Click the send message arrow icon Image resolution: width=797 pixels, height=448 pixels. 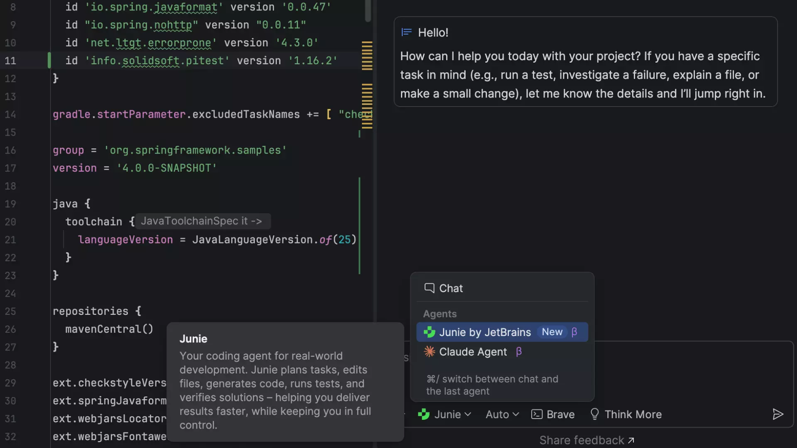[x=778, y=414]
